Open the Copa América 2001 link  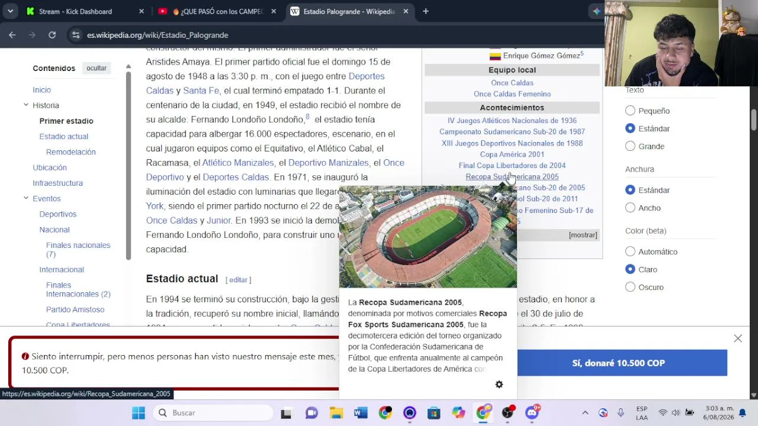tap(512, 154)
